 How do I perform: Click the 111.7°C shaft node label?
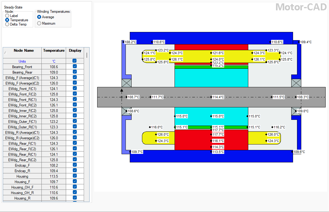pos(157,97)
